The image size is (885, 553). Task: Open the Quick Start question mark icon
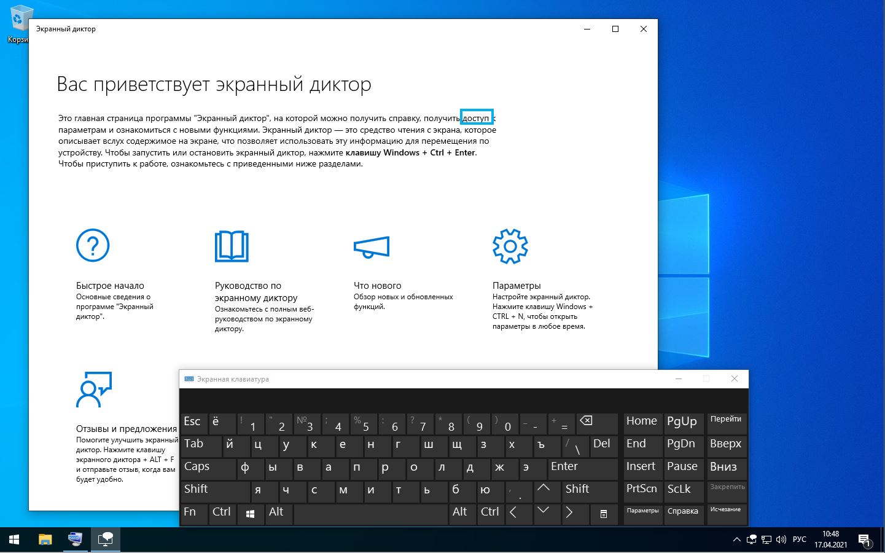pos(93,245)
